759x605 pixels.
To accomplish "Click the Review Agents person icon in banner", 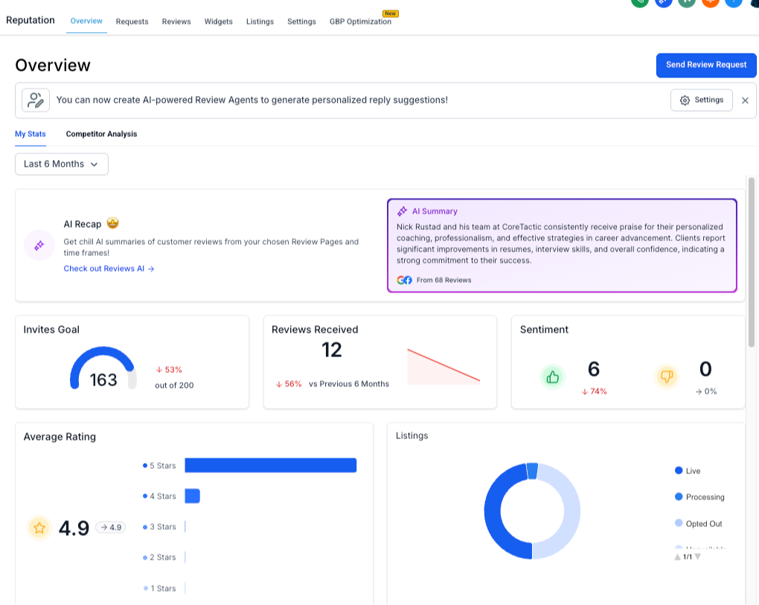I will coord(35,100).
